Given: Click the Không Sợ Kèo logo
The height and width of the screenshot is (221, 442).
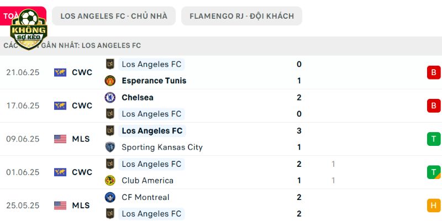Looking at the screenshot, I should (29, 29).
